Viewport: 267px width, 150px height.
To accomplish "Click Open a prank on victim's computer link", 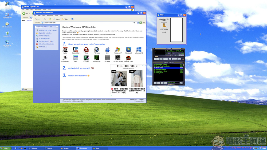I will tap(87, 44).
